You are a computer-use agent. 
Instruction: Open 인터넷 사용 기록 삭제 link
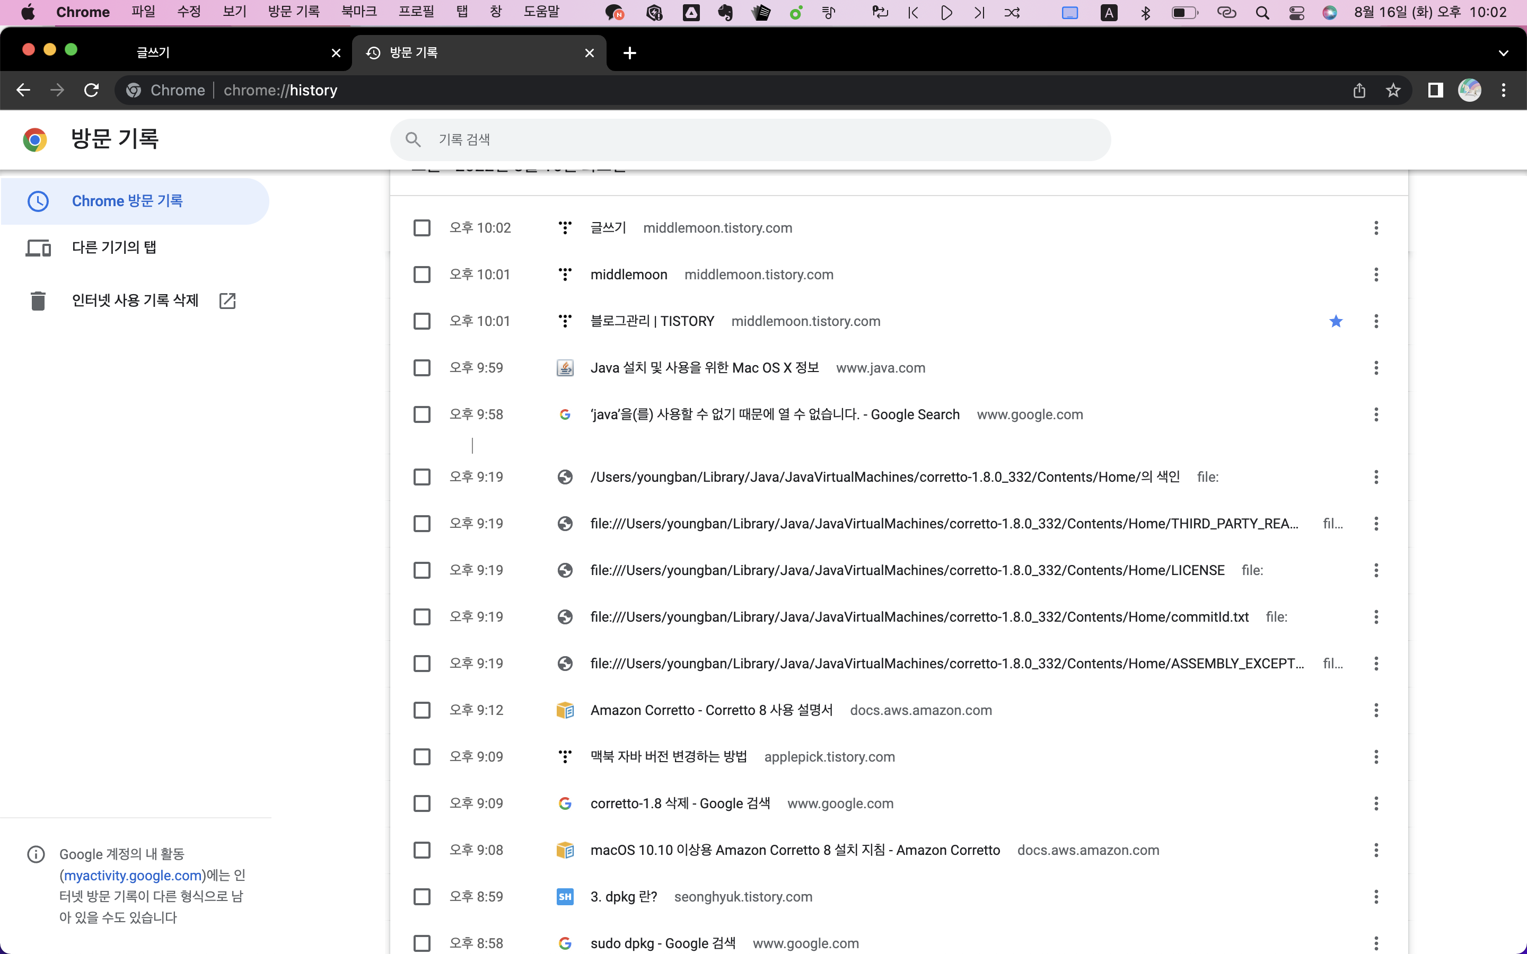(135, 301)
